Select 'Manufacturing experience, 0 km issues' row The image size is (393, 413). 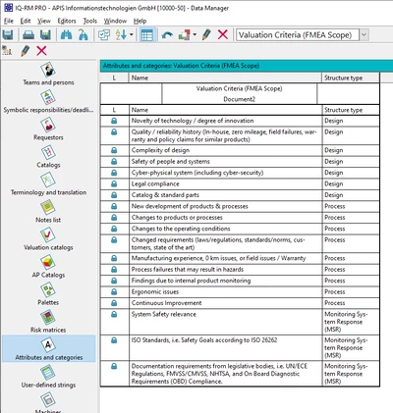coord(240,258)
